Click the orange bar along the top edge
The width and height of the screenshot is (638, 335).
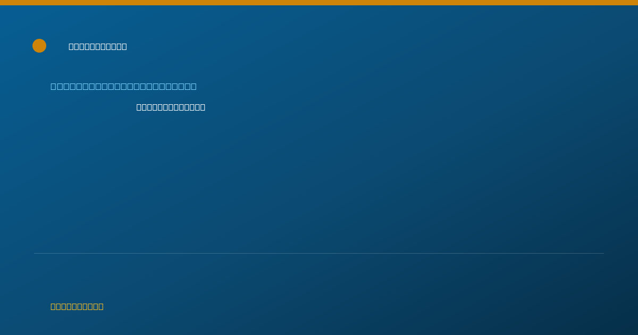tap(319, 3)
